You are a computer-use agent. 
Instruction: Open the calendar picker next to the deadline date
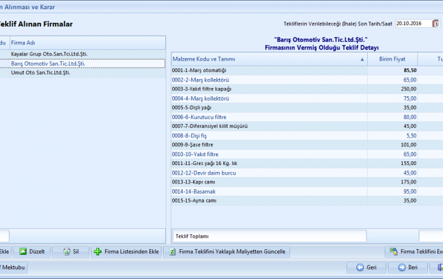pyautogui.click(x=435, y=23)
